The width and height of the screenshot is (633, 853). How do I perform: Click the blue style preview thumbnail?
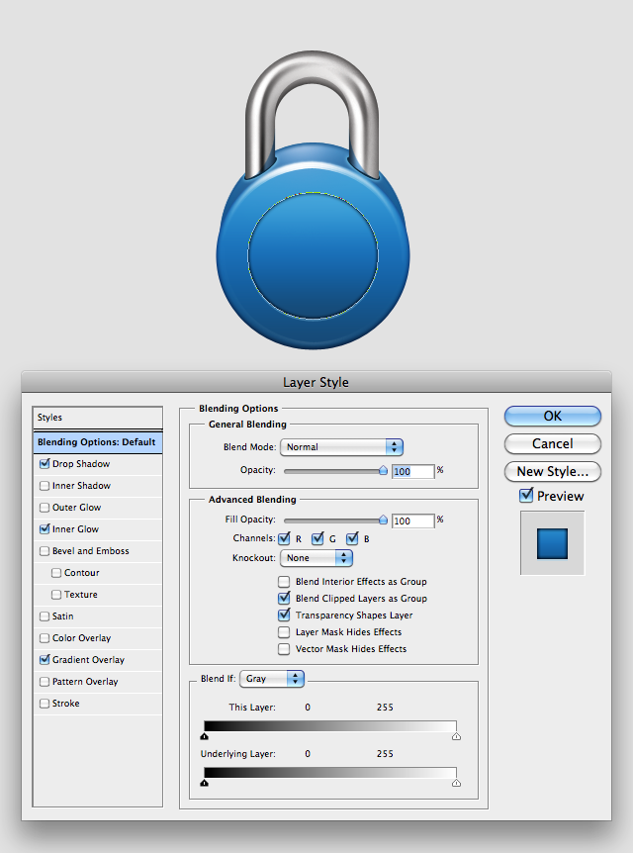(553, 543)
